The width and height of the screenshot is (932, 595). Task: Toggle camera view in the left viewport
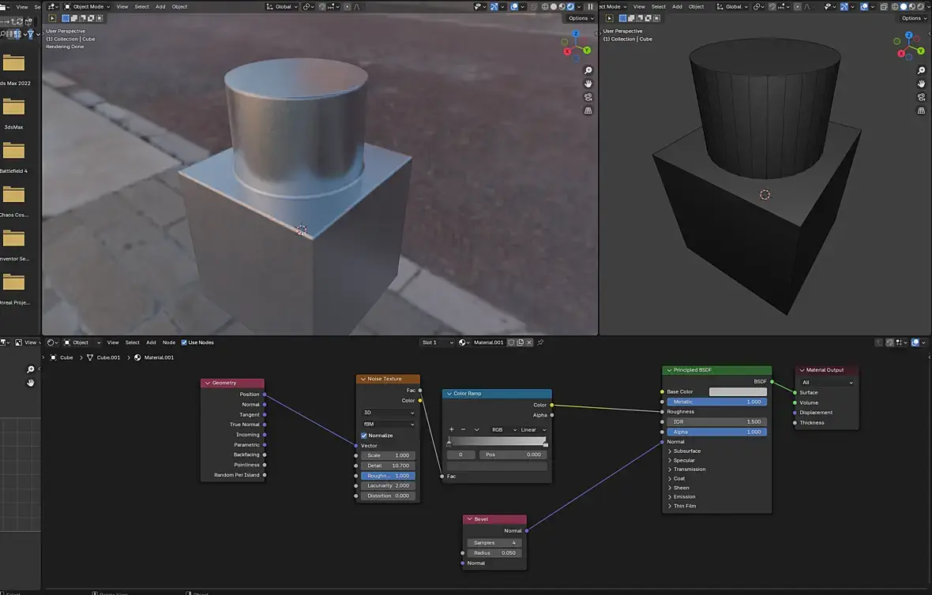[x=588, y=97]
